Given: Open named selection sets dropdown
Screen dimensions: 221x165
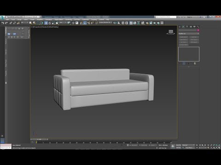Looking at the screenshot, I should (105, 22).
